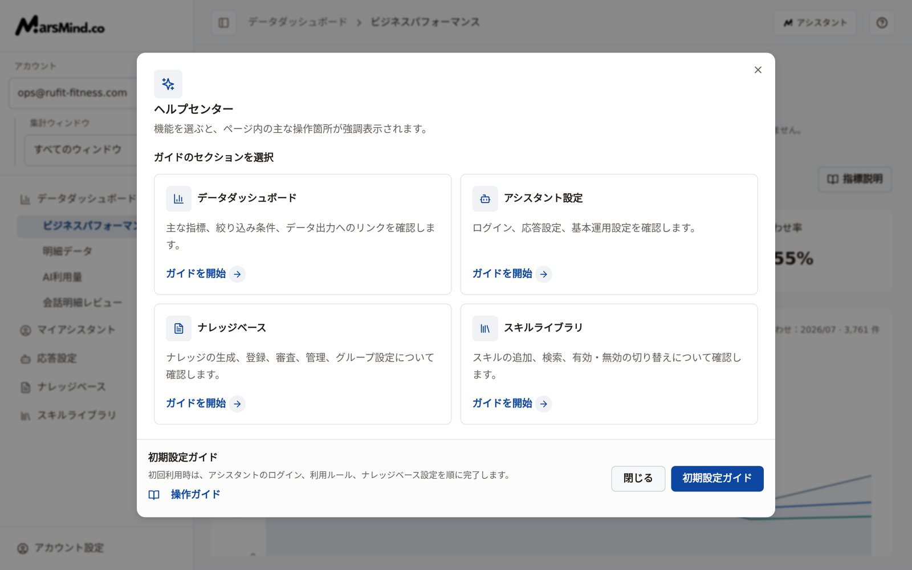The height and width of the screenshot is (570, 912).
Task: Click the library icon on スキルライブラリ card
Action: click(x=485, y=328)
